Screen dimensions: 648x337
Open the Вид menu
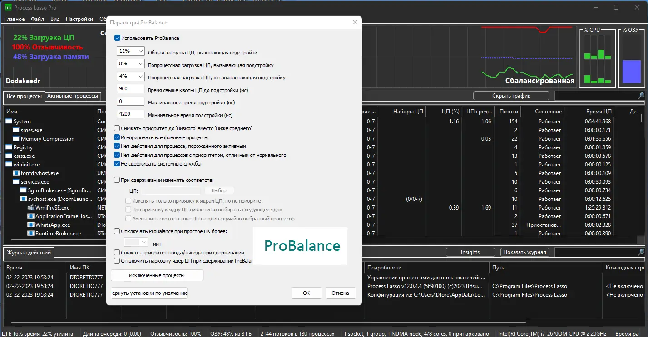coord(55,19)
